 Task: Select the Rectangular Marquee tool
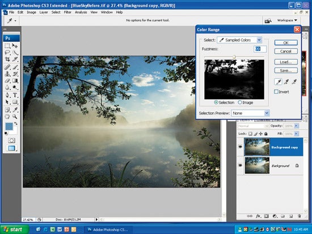coord(7,46)
